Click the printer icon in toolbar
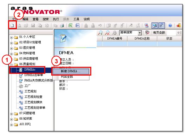The height and width of the screenshot is (134, 185). 62,26
